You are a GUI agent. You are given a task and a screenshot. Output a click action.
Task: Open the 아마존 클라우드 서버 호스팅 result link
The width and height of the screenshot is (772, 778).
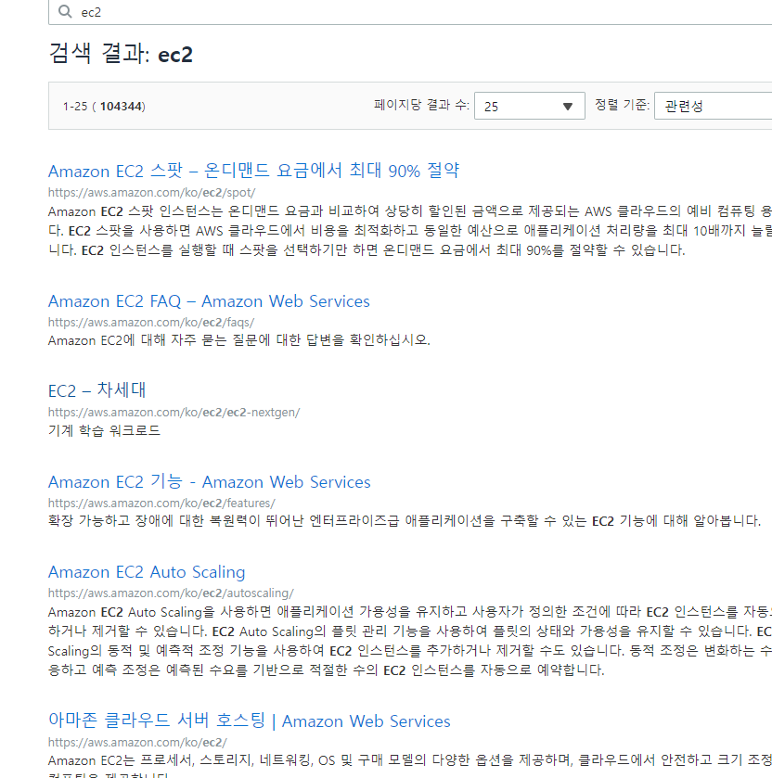250,721
